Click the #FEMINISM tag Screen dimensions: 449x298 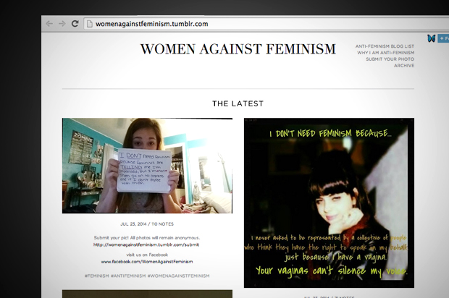tap(96, 276)
